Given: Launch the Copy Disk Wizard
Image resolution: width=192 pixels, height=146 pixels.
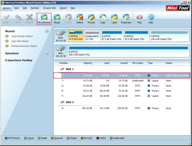Looking at the screenshot, I should pyautogui.click(x=20, y=41).
